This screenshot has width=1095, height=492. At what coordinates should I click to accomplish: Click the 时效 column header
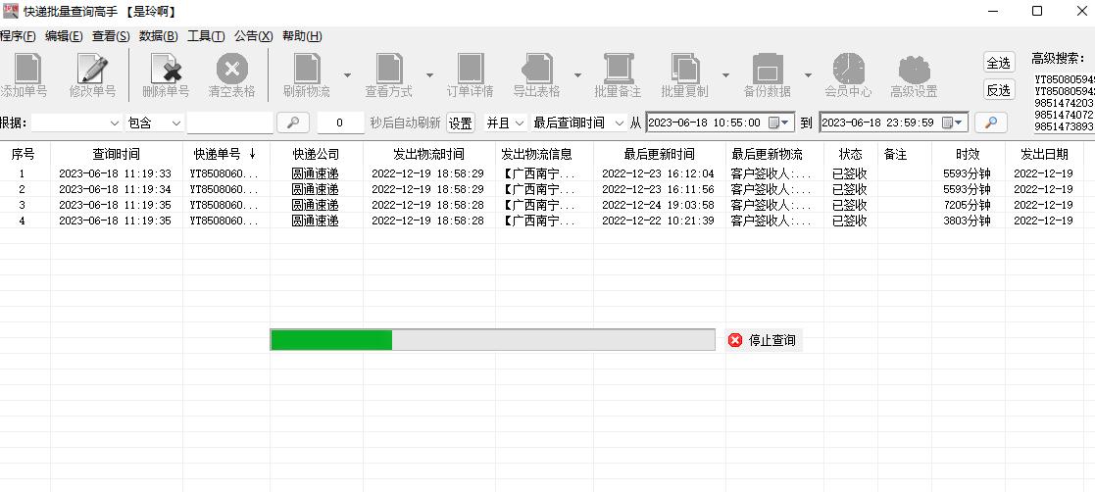pyautogui.click(x=968, y=154)
